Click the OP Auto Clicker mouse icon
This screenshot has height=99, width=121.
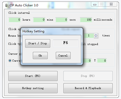click(6, 5)
